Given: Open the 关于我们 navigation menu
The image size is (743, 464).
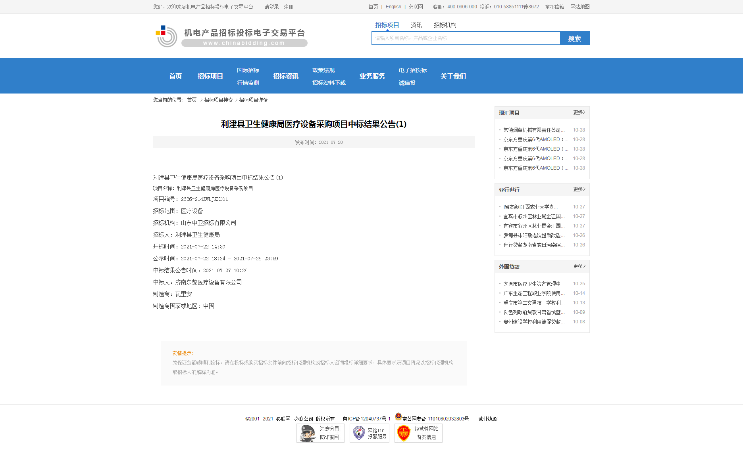Looking at the screenshot, I should 453,76.
